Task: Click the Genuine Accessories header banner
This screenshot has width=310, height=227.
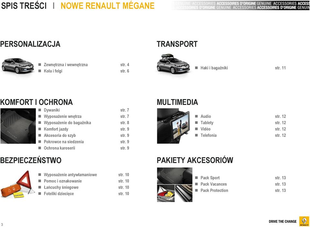Action: [x=241, y=5]
